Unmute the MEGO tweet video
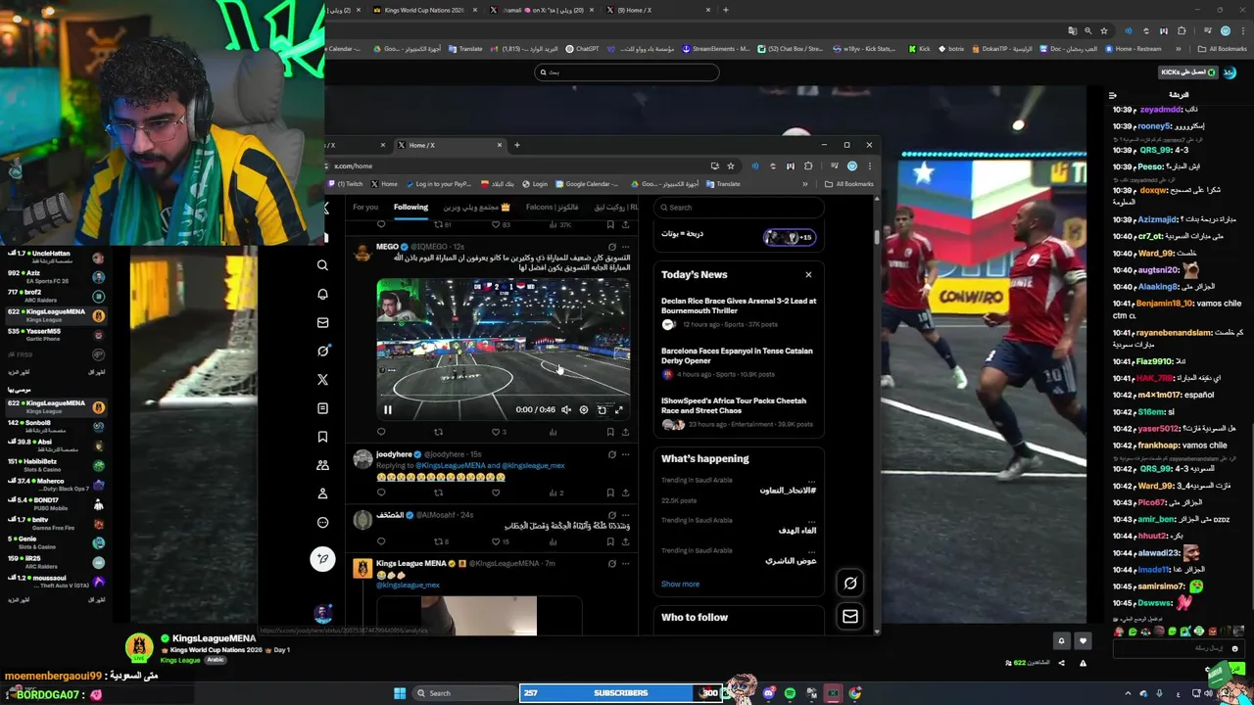This screenshot has height=705, width=1254. (566, 410)
